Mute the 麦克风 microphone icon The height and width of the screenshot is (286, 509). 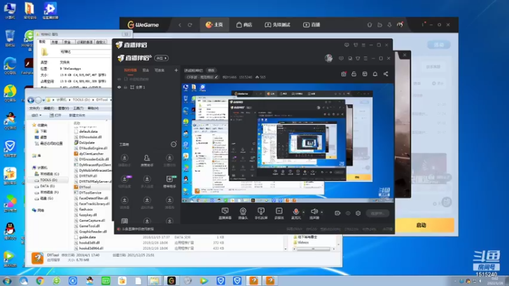(x=296, y=212)
